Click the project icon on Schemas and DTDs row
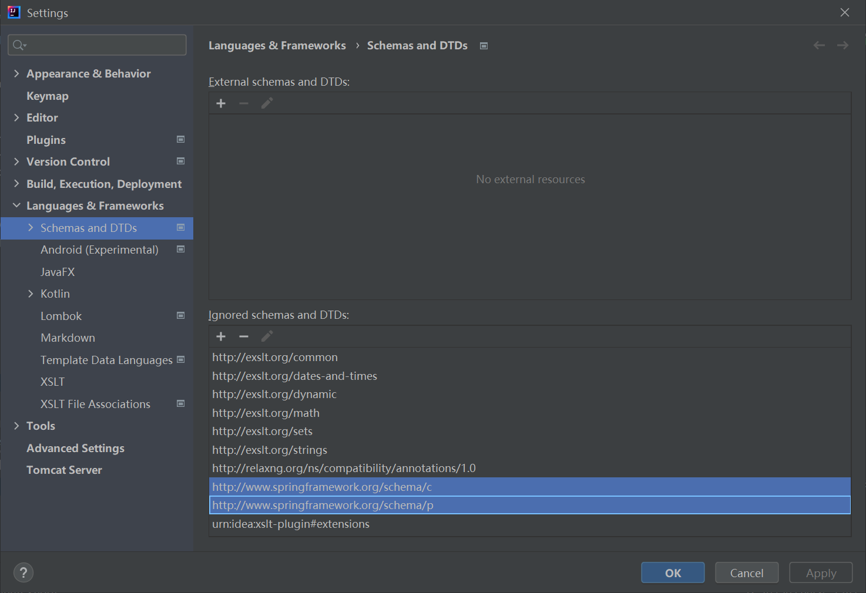 coord(181,227)
